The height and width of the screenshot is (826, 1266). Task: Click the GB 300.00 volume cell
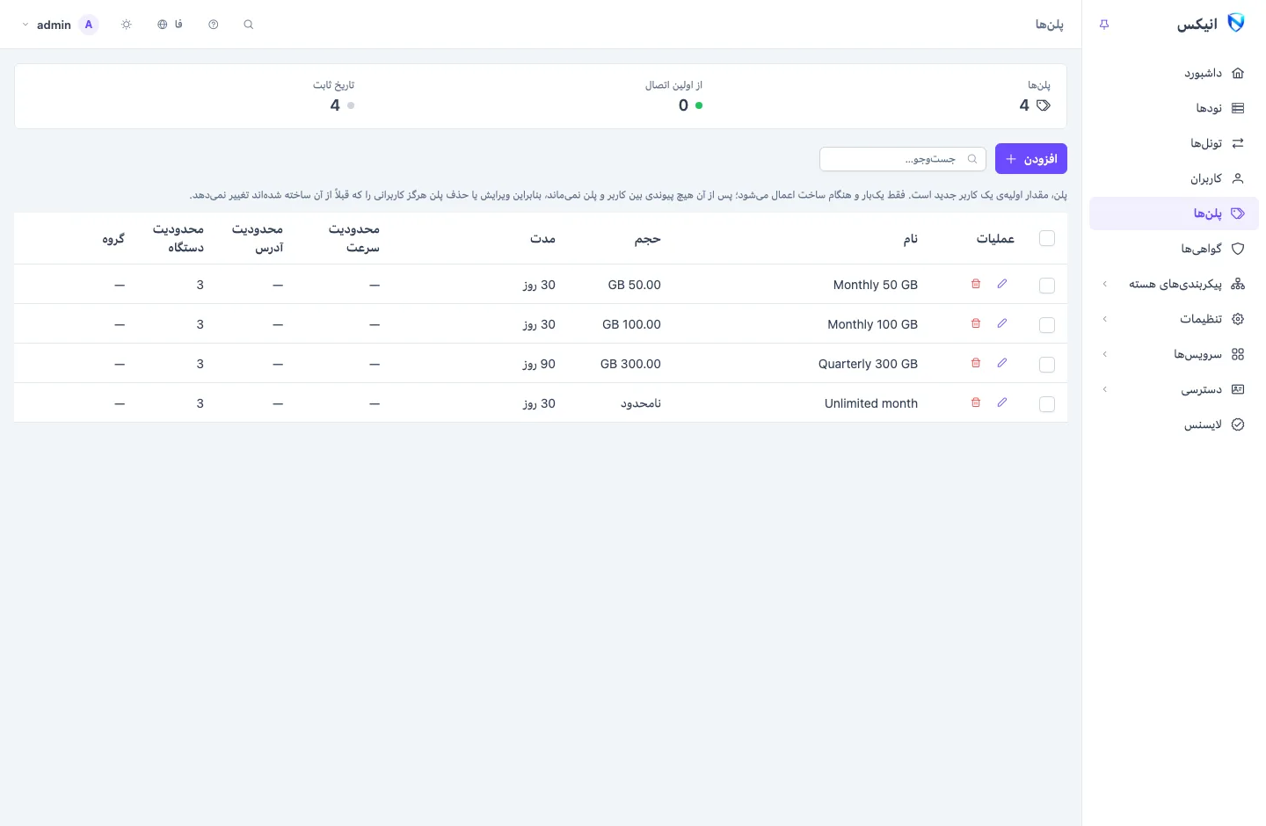click(x=630, y=364)
